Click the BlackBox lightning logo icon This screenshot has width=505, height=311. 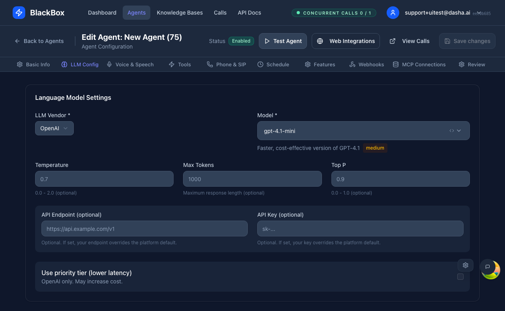click(19, 13)
